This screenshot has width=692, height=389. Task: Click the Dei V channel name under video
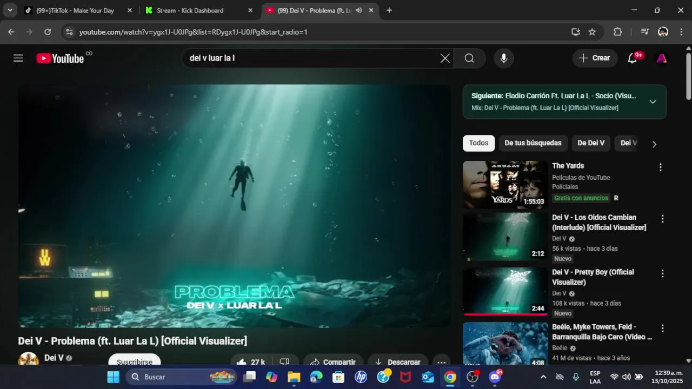(54, 358)
